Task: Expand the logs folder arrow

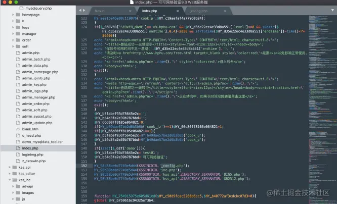Action: (13, 27)
